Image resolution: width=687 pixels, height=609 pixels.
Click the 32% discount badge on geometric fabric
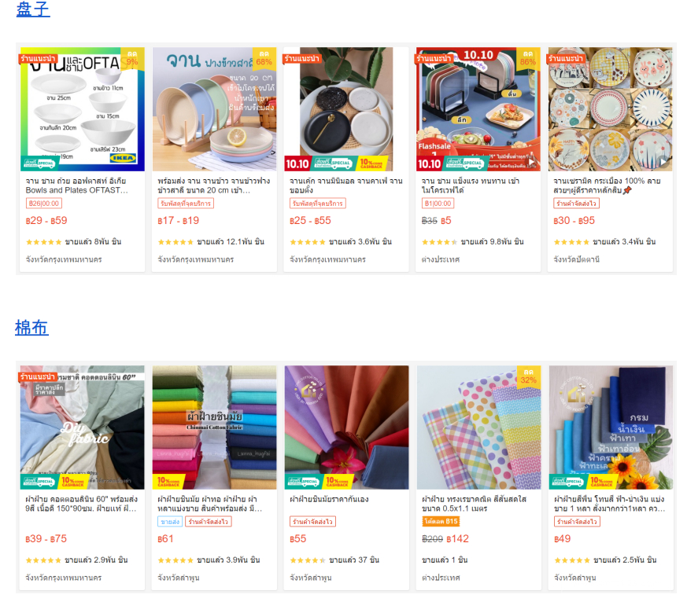pos(528,376)
